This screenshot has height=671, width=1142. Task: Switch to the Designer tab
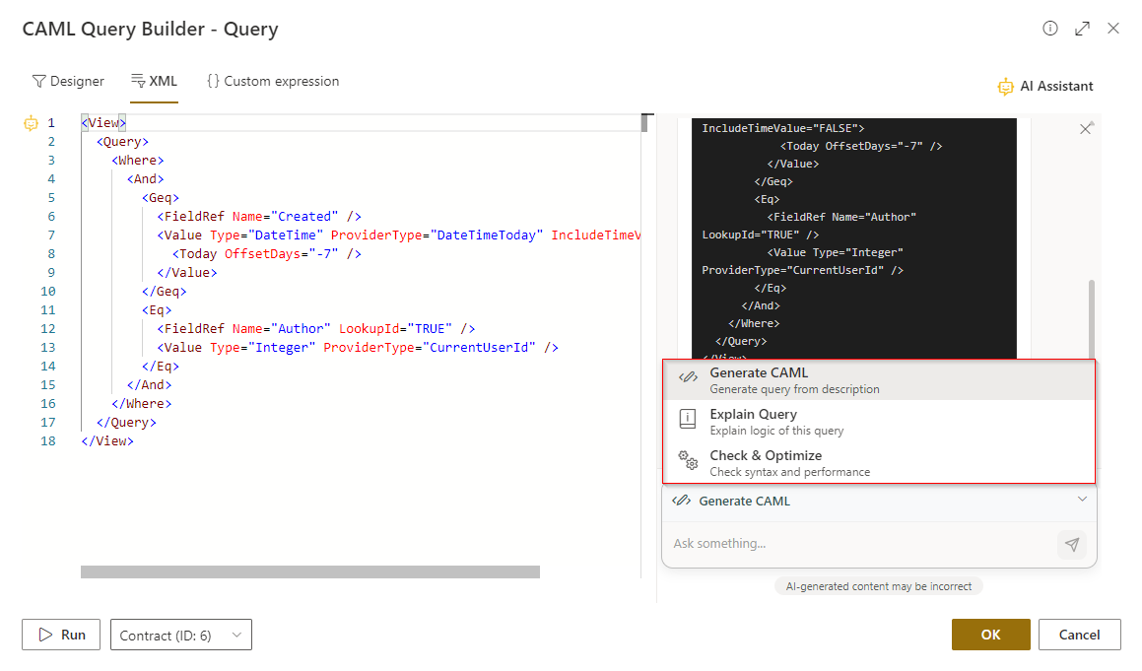(x=68, y=82)
